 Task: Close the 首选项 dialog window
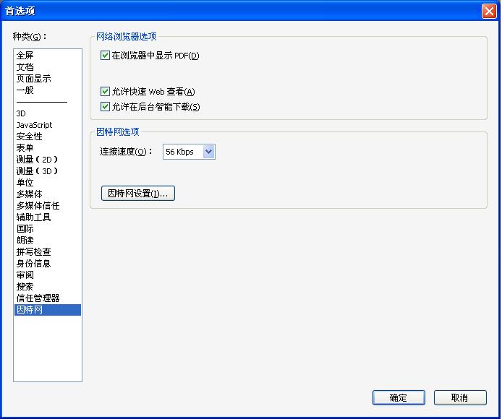(x=489, y=11)
